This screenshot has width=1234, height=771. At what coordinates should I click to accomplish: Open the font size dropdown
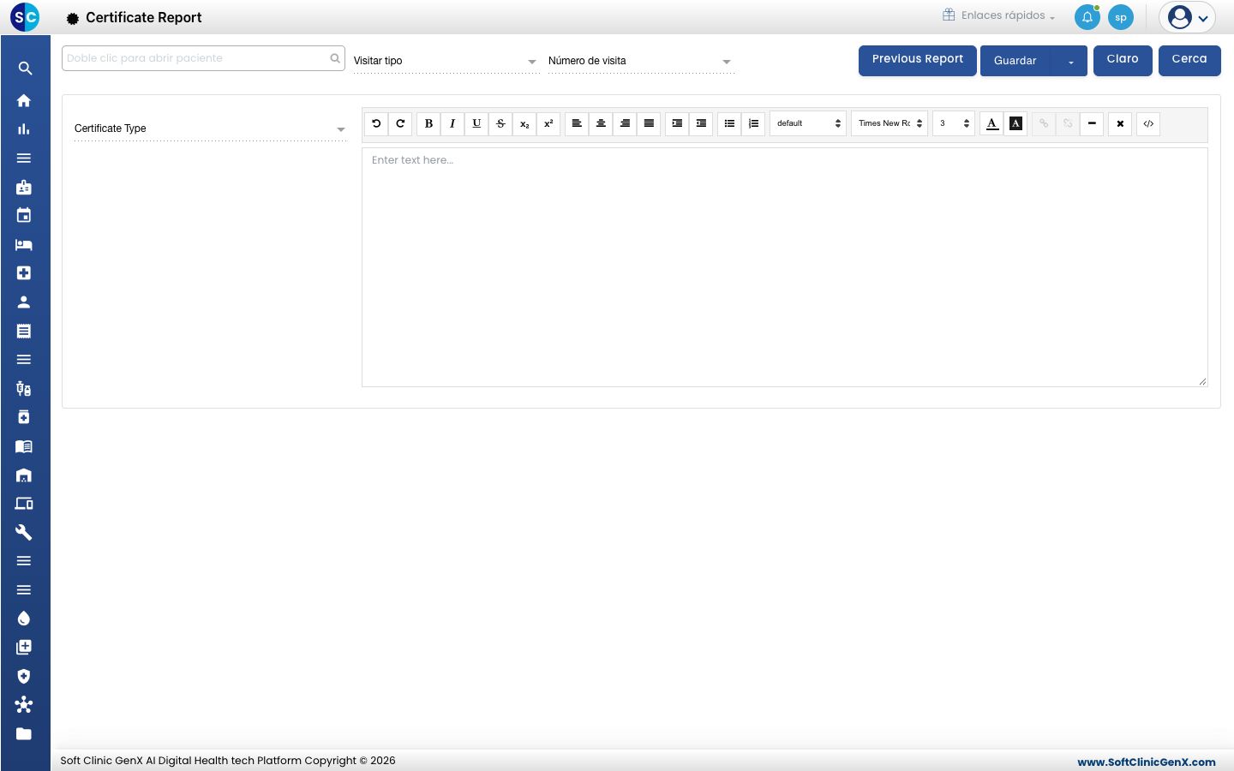954,123
